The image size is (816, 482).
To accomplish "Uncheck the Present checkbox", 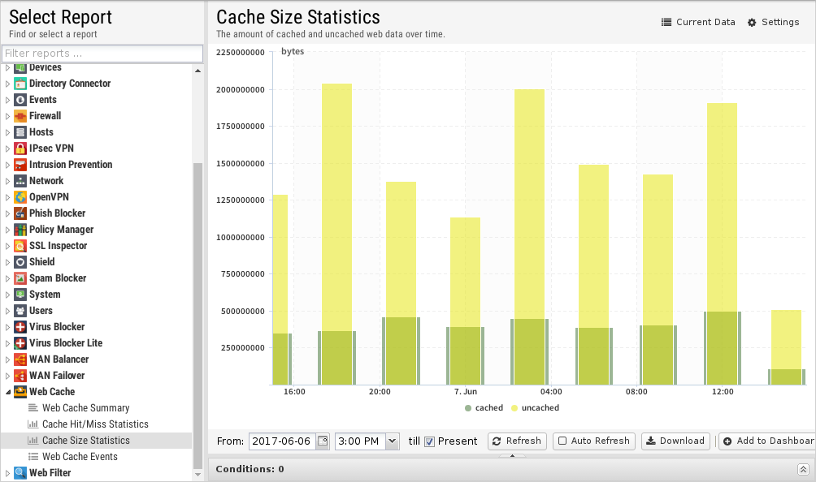I will point(429,441).
